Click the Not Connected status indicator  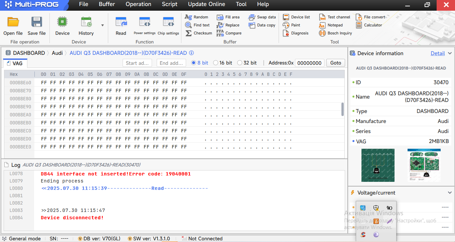[x=202, y=238]
